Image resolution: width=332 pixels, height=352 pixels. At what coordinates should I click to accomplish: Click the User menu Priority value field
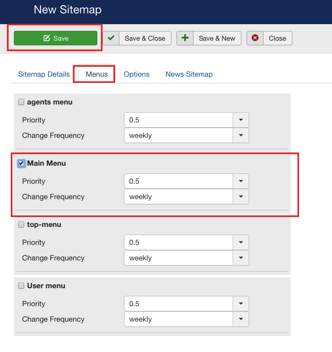click(x=179, y=304)
